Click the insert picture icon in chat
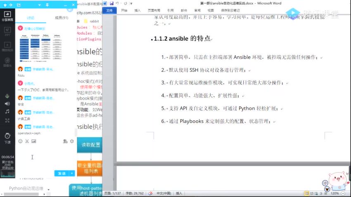Viewport: 351px width, 197px height. pyautogui.click(x=34, y=141)
